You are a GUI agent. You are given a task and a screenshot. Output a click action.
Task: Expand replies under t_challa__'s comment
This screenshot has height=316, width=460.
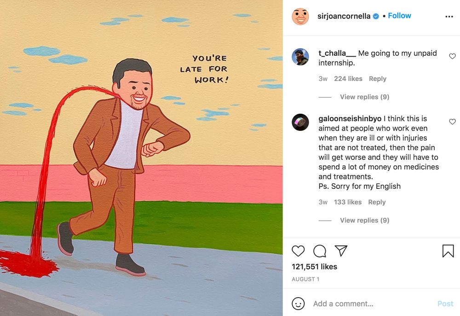tap(364, 97)
